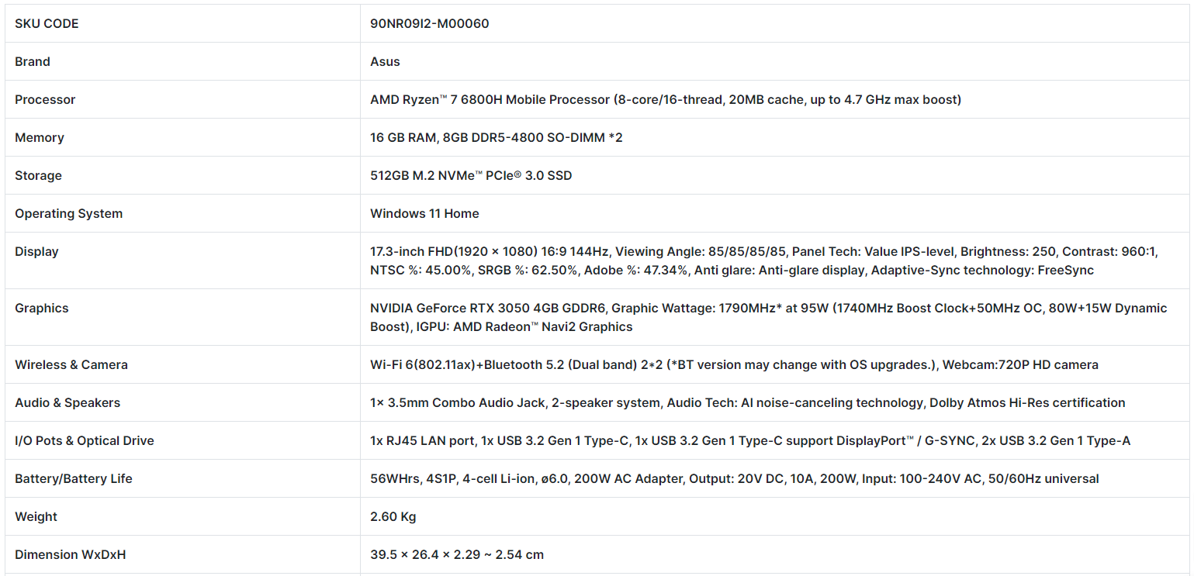Click the Asus brand value
The width and height of the screenshot is (1194, 576).
[x=385, y=61]
